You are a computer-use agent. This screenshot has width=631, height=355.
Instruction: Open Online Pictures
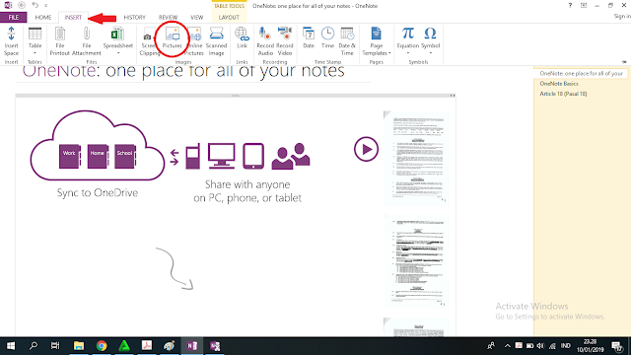coord(194,41)
